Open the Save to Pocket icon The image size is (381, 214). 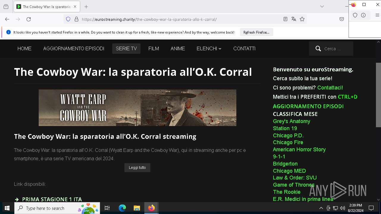pyautogui.click(x=342, y=19)
